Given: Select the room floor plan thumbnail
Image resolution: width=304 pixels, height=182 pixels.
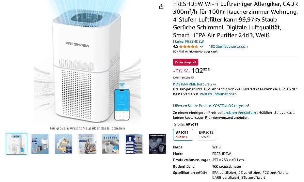Looking at the screenshot, I should (63, 144).
